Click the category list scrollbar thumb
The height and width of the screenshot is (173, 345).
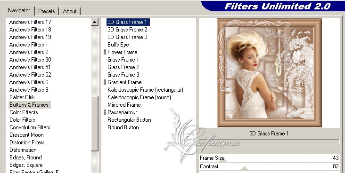pyautogui.click(x=95, y=124)
